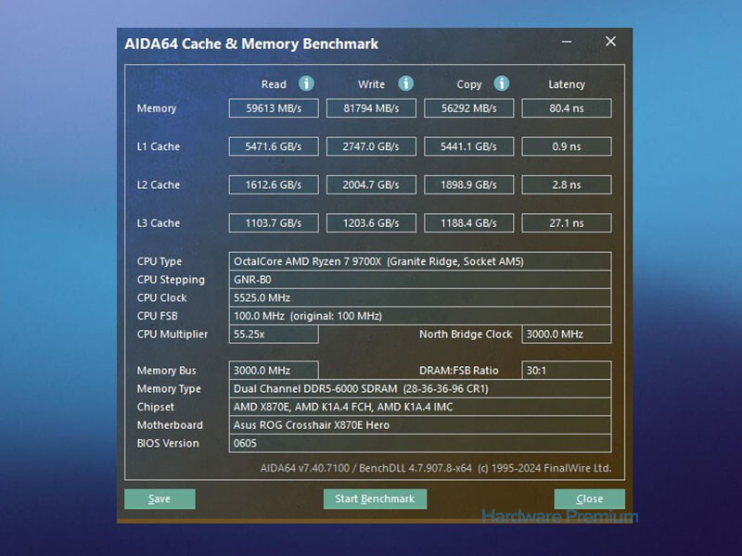Click the Memory row label

[157, 108]
